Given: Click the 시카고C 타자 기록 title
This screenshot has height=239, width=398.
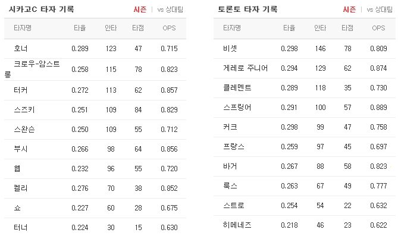Looking at the screenshot, I should click(42, 10).
